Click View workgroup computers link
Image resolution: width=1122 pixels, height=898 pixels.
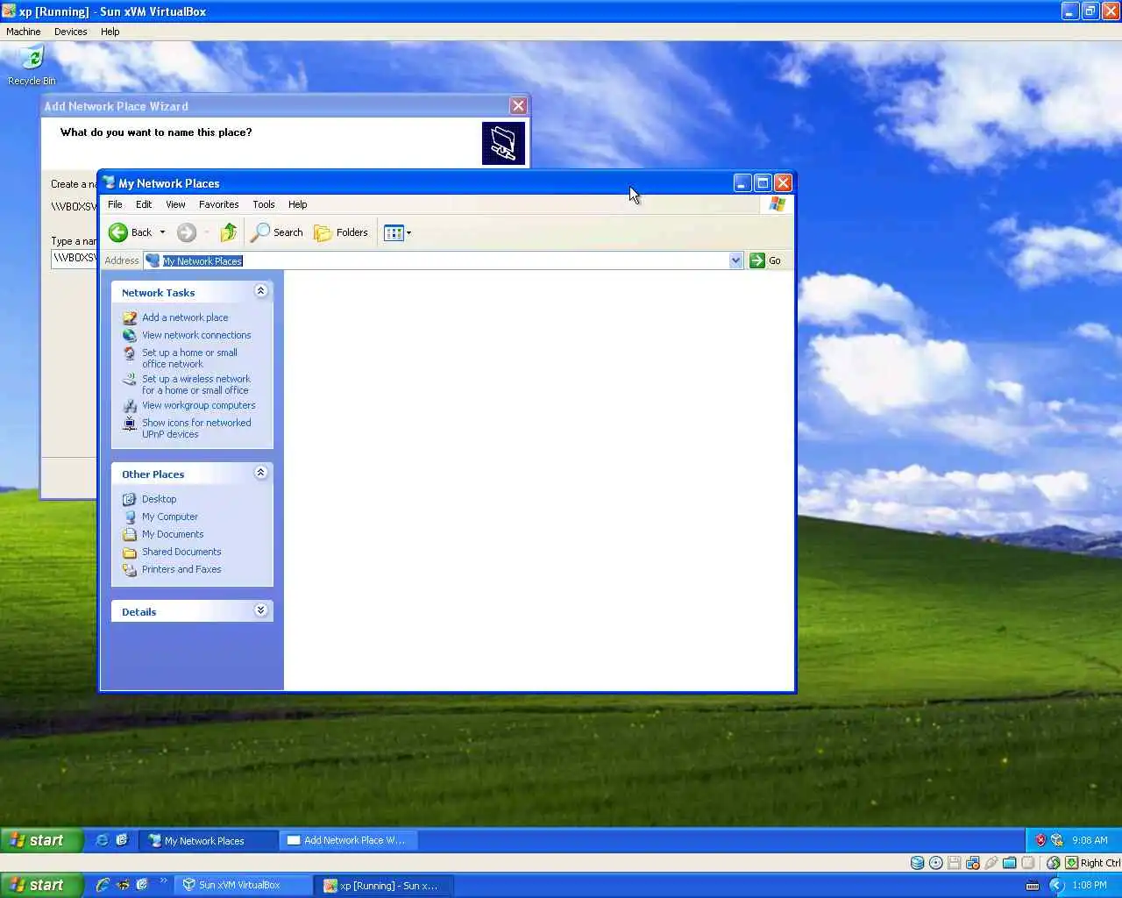(199, 405)
